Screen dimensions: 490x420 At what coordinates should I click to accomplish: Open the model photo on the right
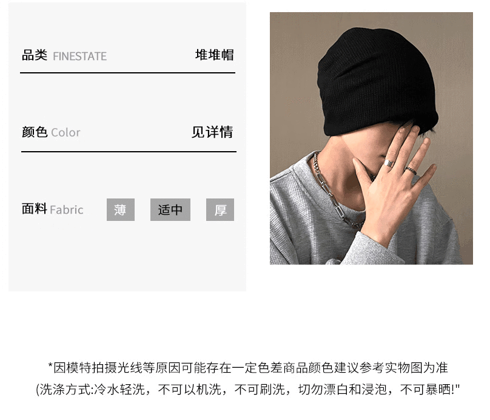[x=371, y=138]
